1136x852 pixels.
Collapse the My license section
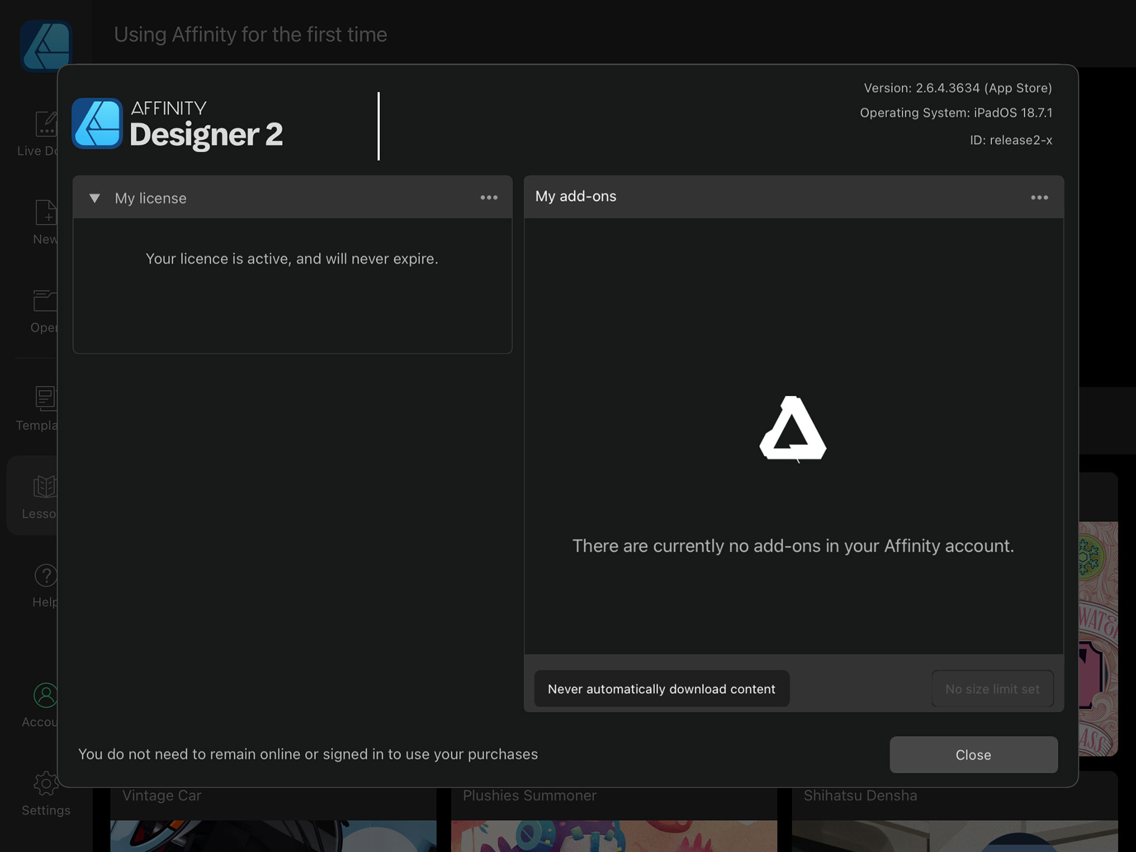pyautogui.click(x=95, y=198)
